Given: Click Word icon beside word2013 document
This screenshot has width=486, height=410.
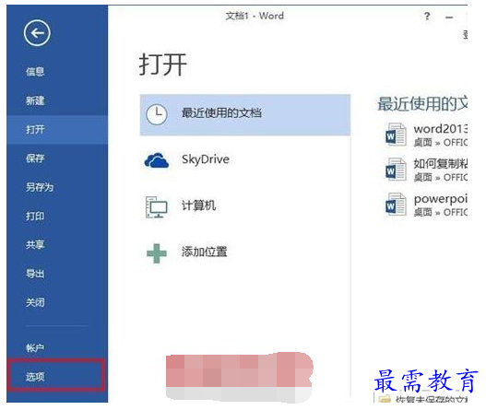Looking at the screenshot, I should [x=396, y=135].
